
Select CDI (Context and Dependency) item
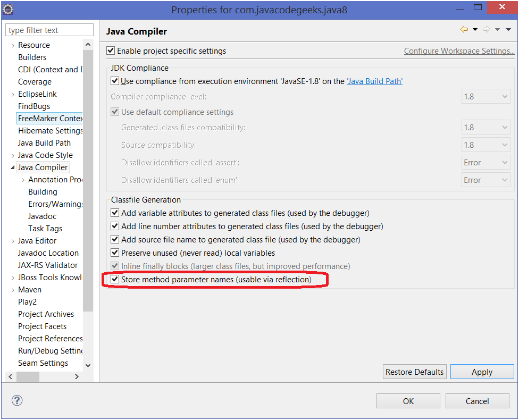tap(50, 70)
